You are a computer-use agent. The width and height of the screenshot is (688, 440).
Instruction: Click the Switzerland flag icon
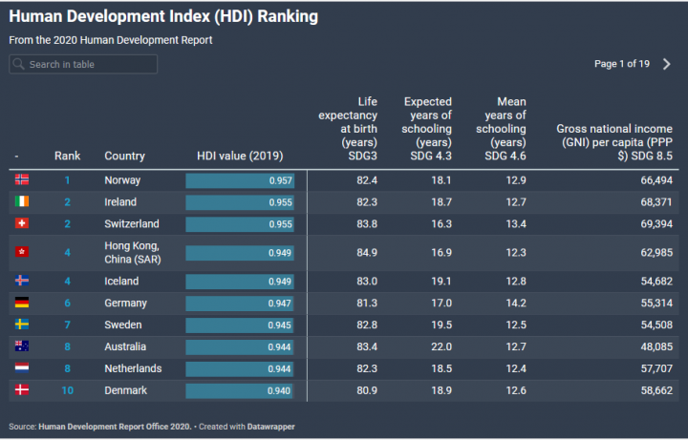pos(23,224)
